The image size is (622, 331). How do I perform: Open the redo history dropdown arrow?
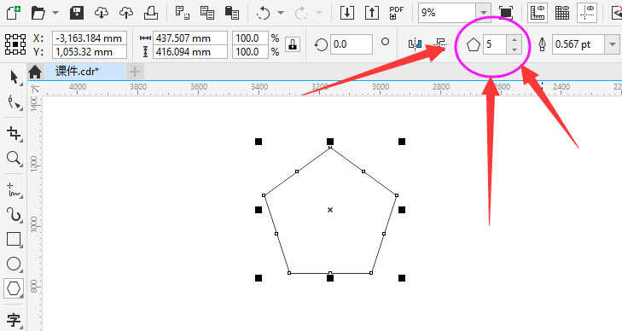319,13
